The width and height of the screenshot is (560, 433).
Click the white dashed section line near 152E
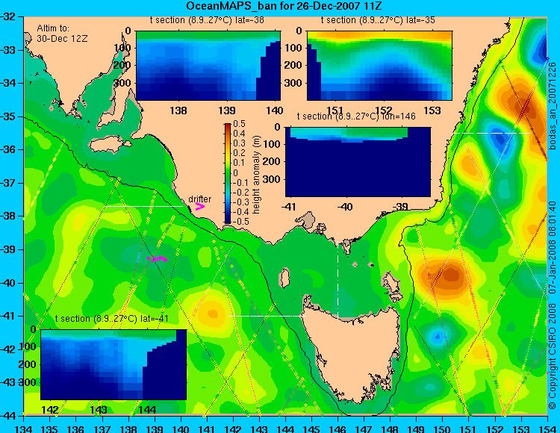tap(492, 133)
